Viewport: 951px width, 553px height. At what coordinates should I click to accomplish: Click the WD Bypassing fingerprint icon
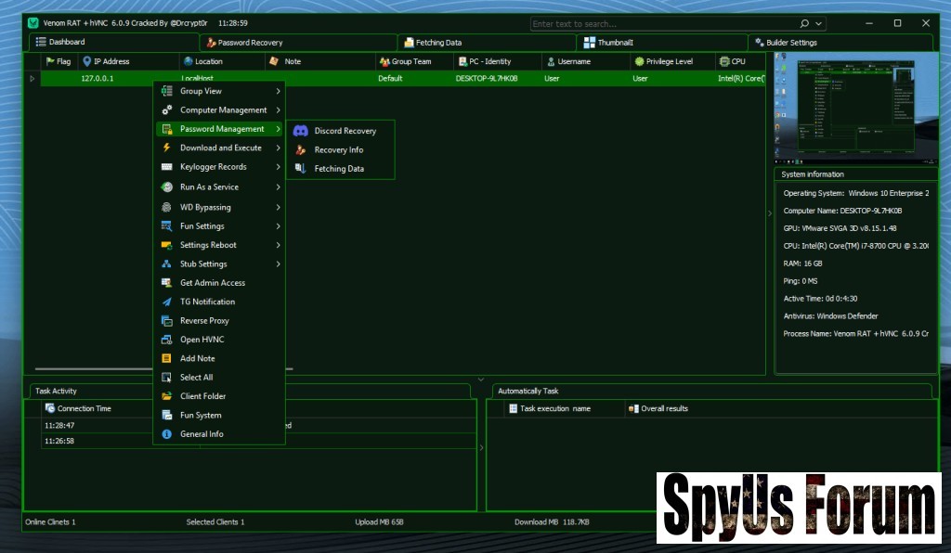[x=166, y=207]
